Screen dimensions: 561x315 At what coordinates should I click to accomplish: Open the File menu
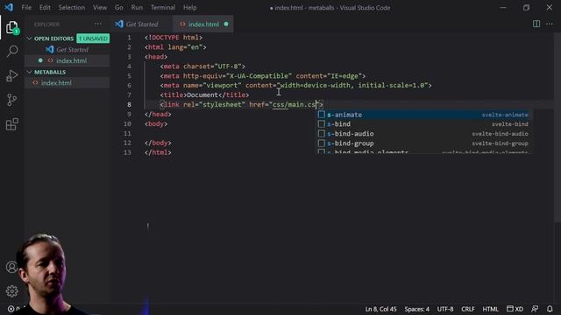tap(26, 8)
